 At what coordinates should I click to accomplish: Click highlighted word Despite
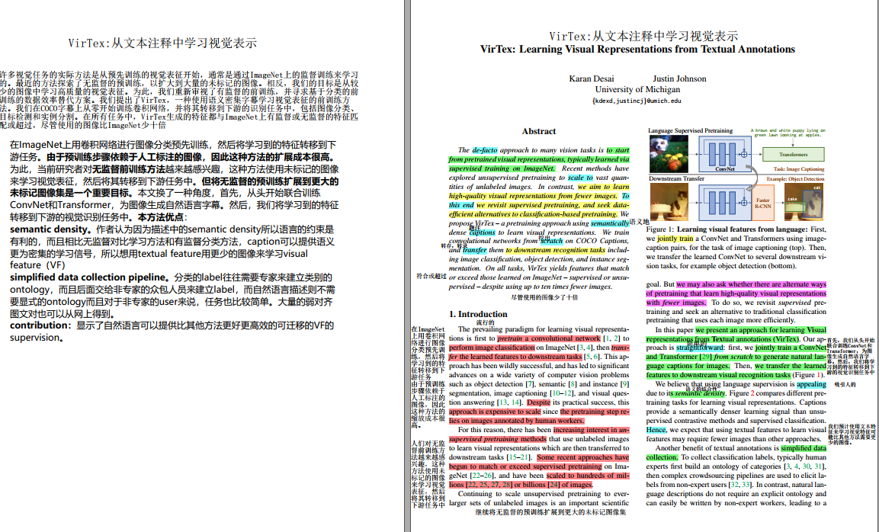click(x=539, y=402)
